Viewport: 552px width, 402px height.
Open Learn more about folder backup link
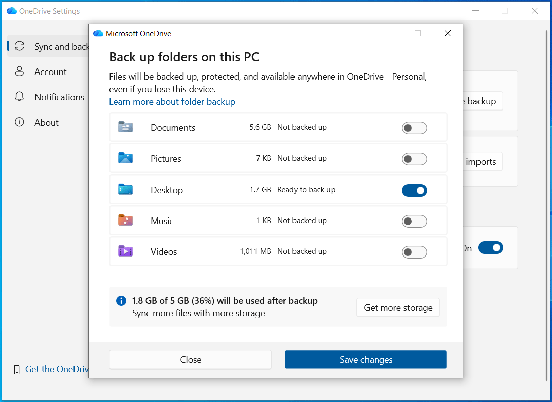click(x=172, y=102)
